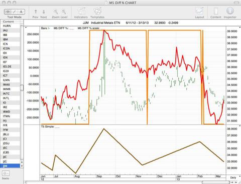
Task: Open the gear action menu under the list
Action: click(x=6, y=173)
